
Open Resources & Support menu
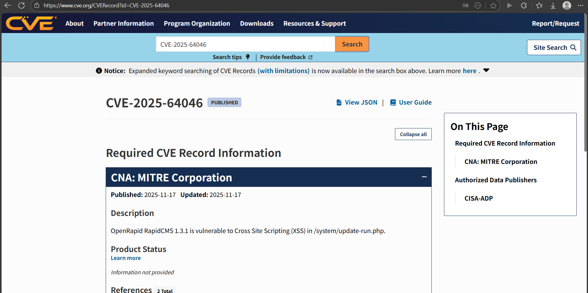(x=314, y=24)
